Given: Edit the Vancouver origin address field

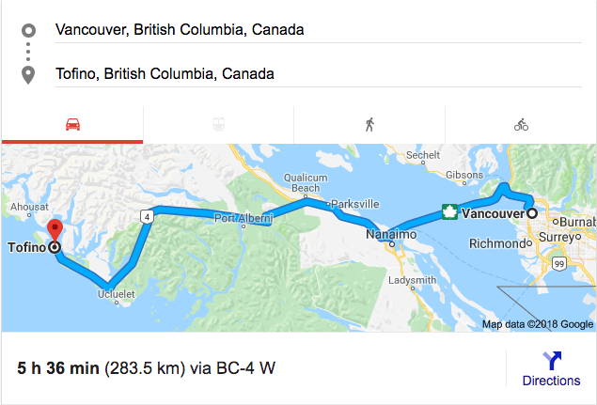Looking at the screenshot, I should click(x=319, y=30).
